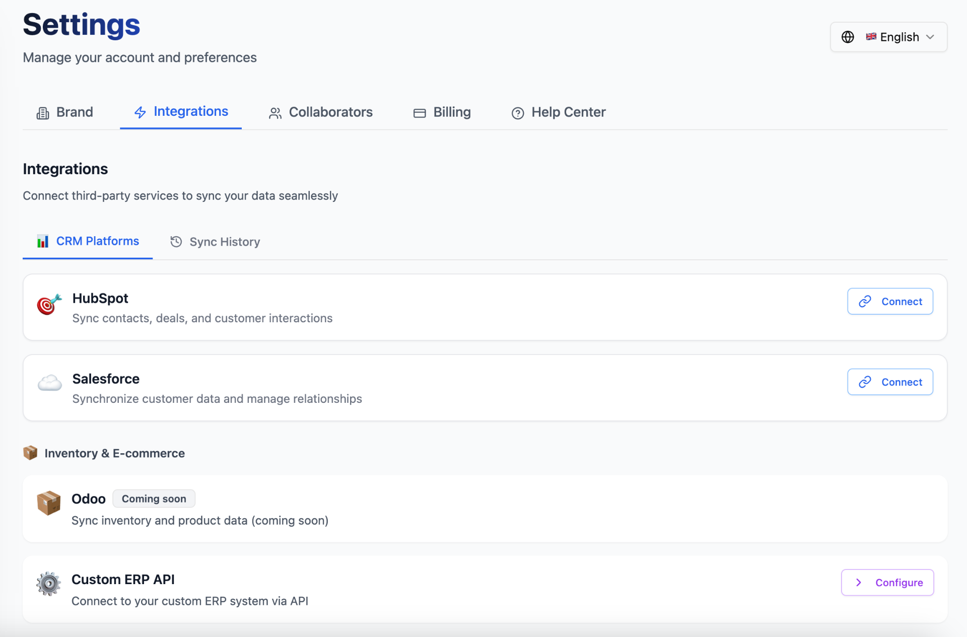Click the CRM Platforms bar chart icon
The height and width of the screenshot is (637, 967).
click(43, 241)
